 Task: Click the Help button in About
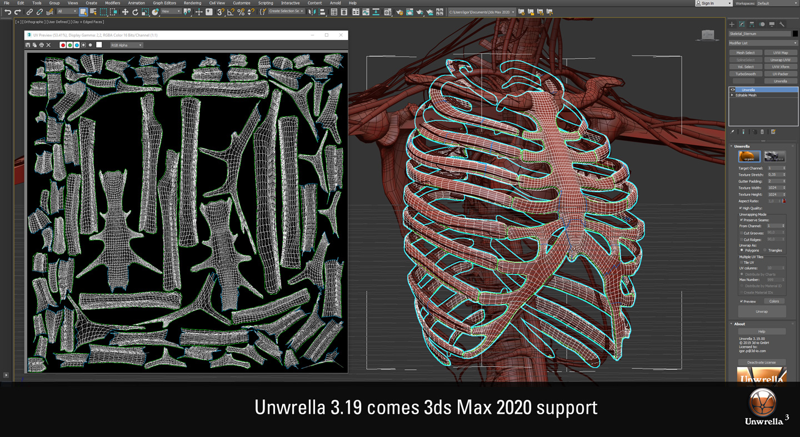pos(762,332)
